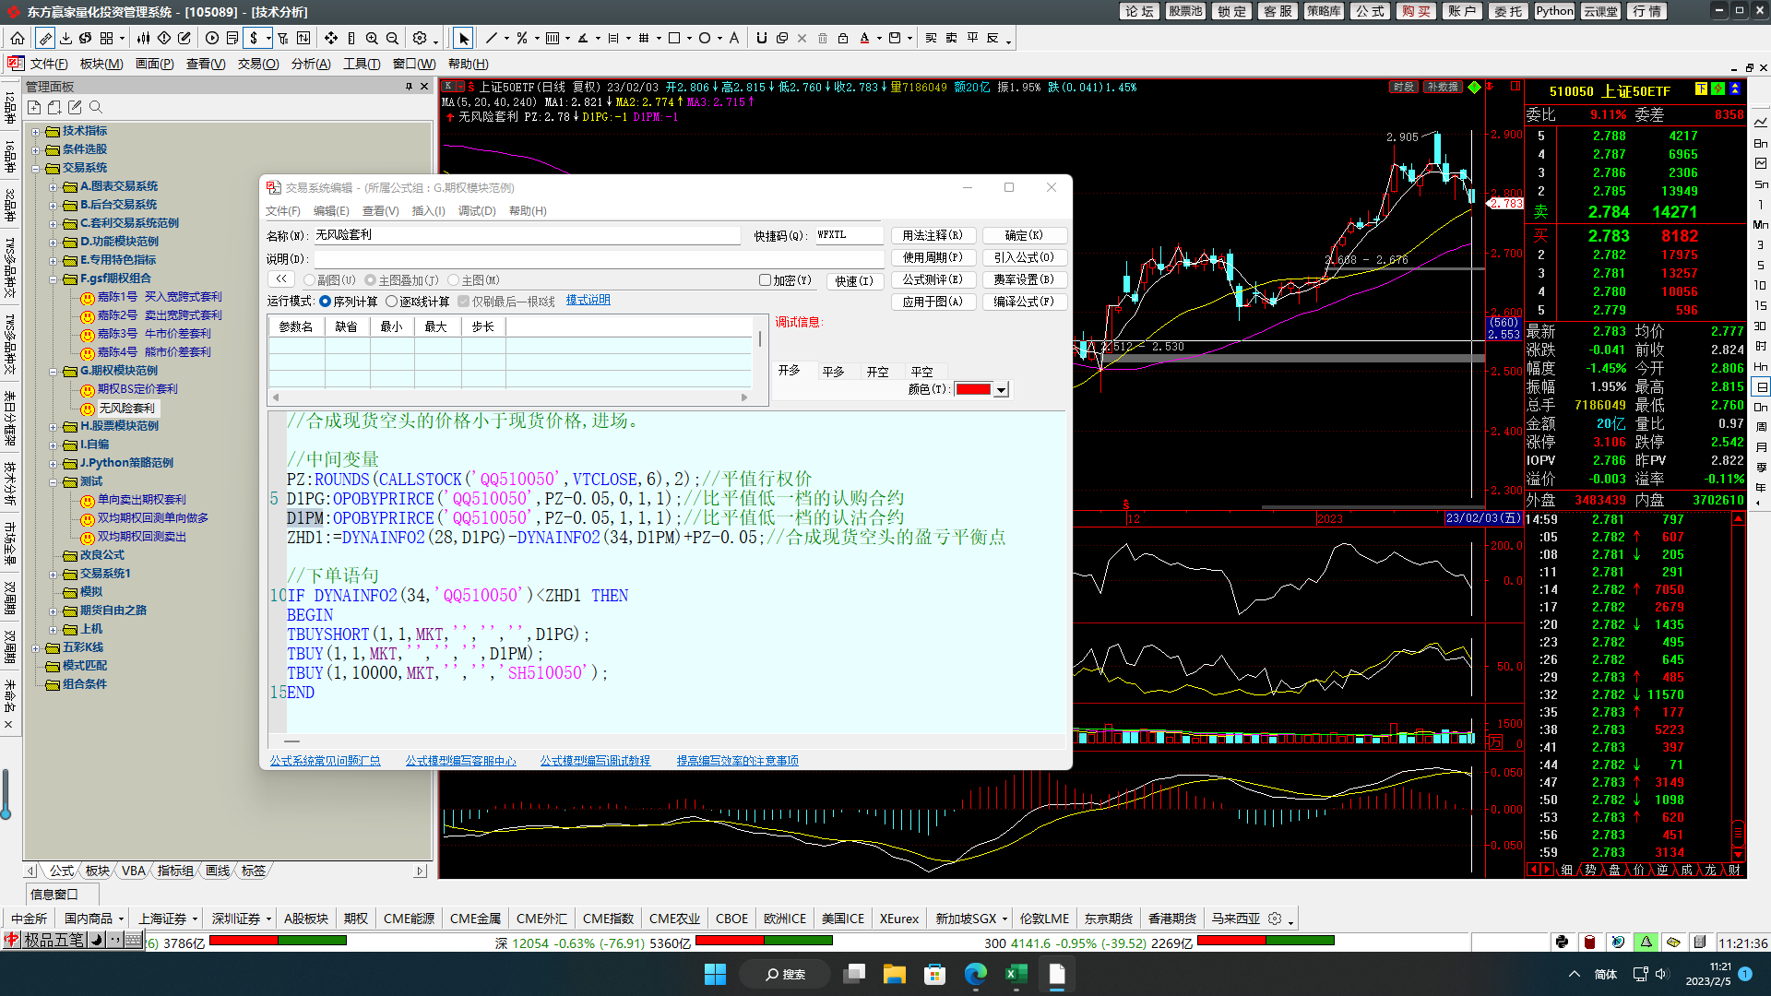Viewport: 1771px width, 996px height.
Task: Select the 逐K线计算 run mode radio button
Action: (392, 302)
